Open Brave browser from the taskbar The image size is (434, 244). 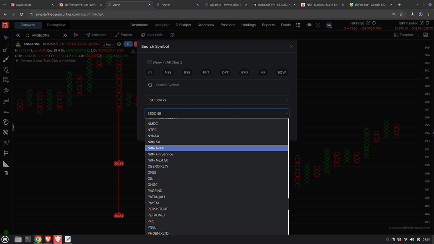pos(48,239)
